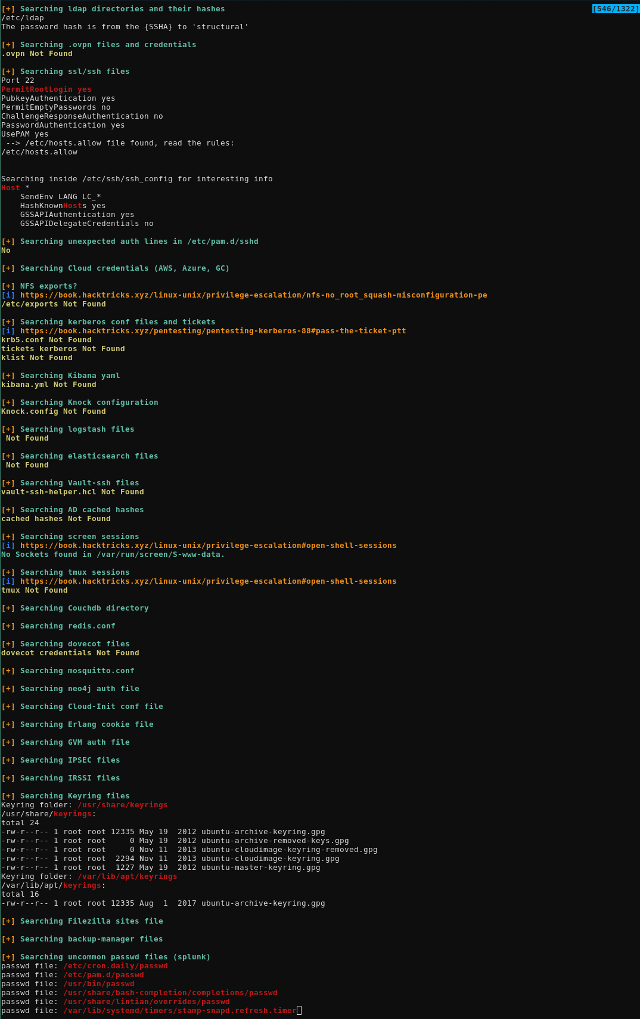Open hacktricks link under tmux sessions heading

coord(208,581)
